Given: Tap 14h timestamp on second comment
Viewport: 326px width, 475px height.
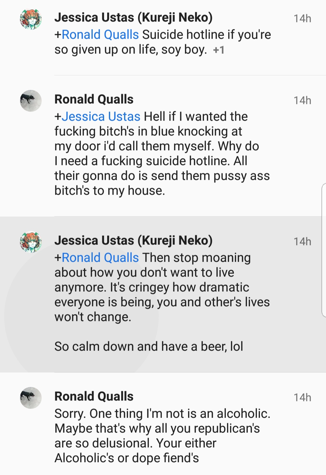Looking at the screenshot, I should click(x=302, y=100).
